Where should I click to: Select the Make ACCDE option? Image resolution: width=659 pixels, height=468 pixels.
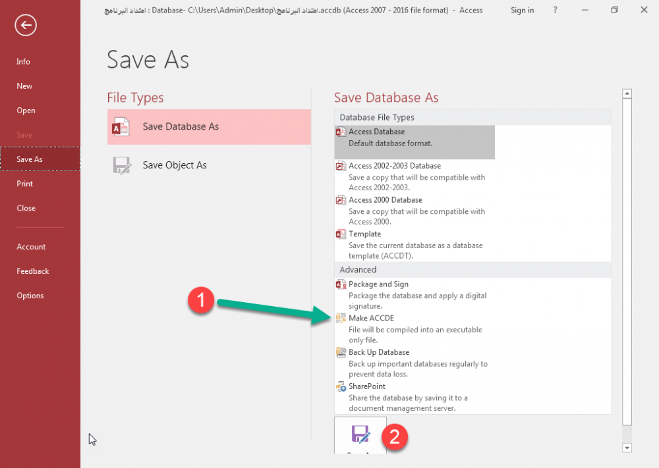click(x=415, y=328)
